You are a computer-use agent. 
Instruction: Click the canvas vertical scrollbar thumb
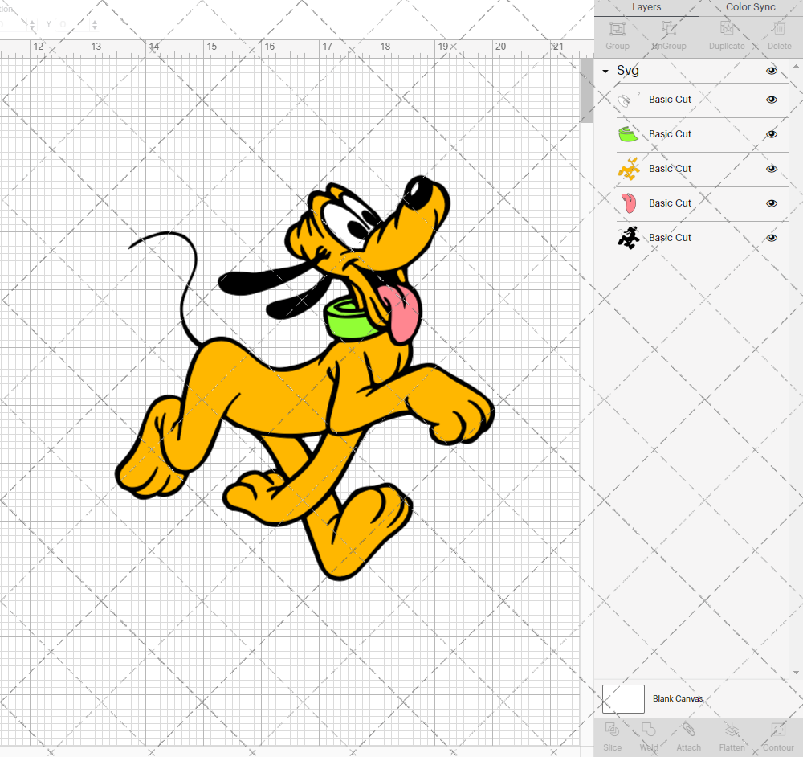point(586,90)
